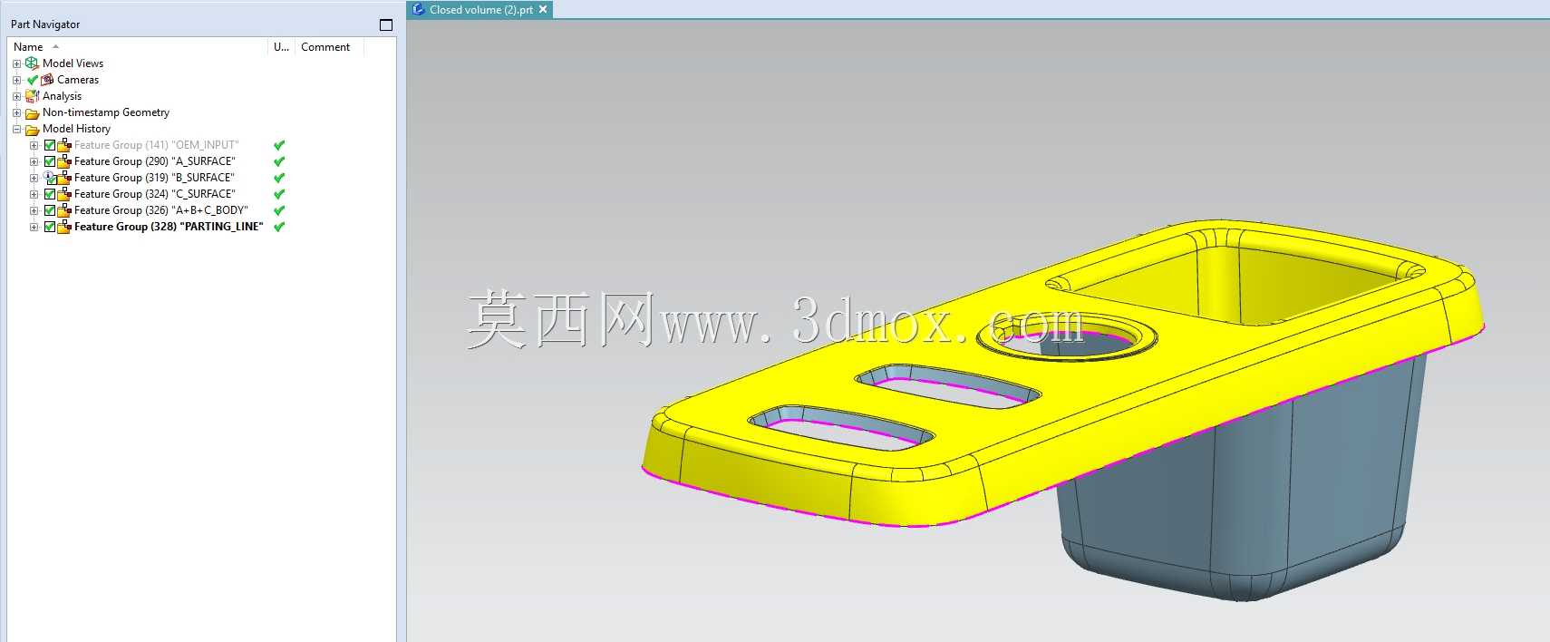Expand the Non-timestamp Geometry node

(x=16, y=112)
